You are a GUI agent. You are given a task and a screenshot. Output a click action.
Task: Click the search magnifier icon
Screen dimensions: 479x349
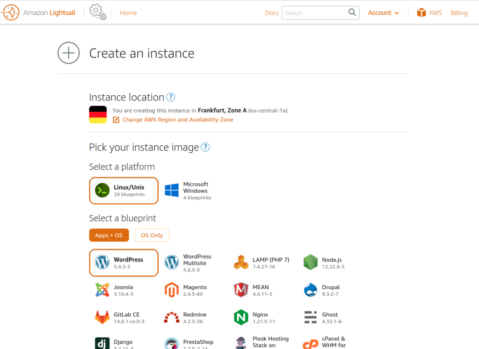(x=352, y=12)
